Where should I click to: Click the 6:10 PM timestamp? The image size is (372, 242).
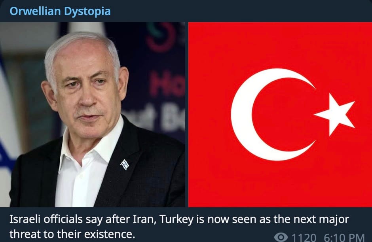[x=344, y=238]
